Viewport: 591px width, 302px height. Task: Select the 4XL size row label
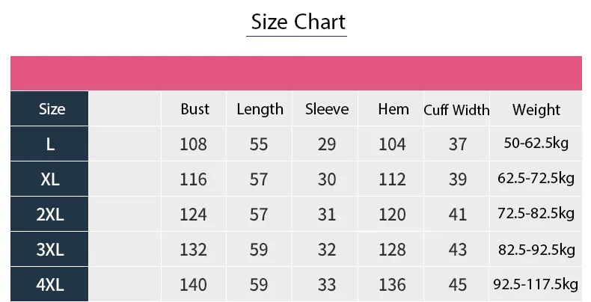[x=50, y=285]
